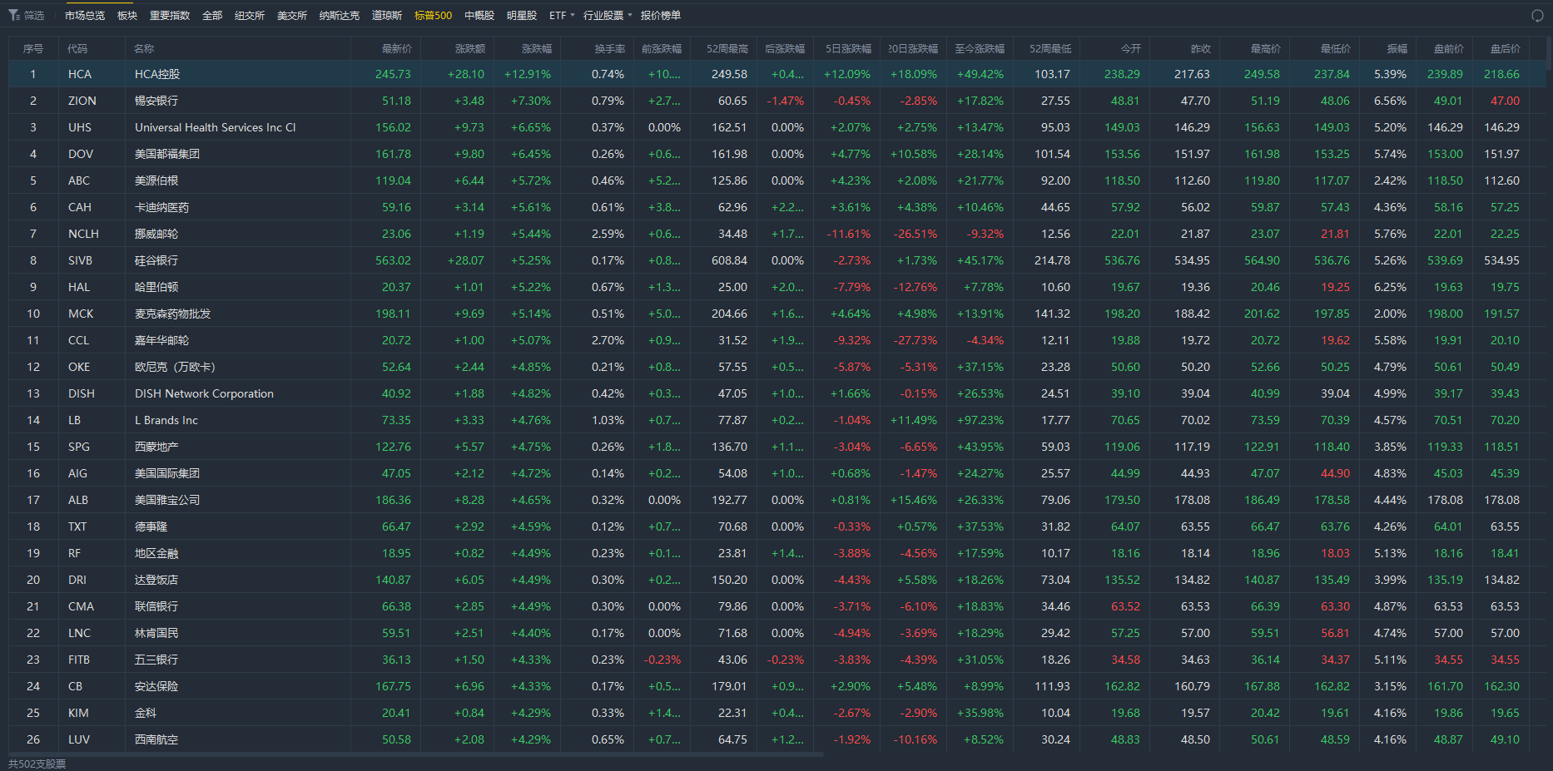The height and width of the screenshot is (771, 1553).
Task: Sort by 52周最低 column header
Action: [1050, 48]
